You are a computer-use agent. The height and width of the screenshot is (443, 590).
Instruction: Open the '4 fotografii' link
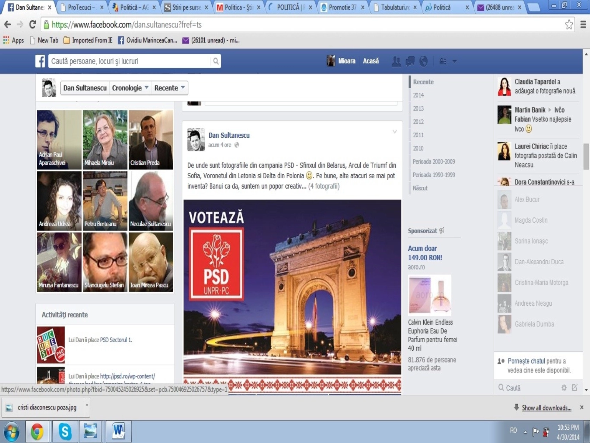pos(324,186)
